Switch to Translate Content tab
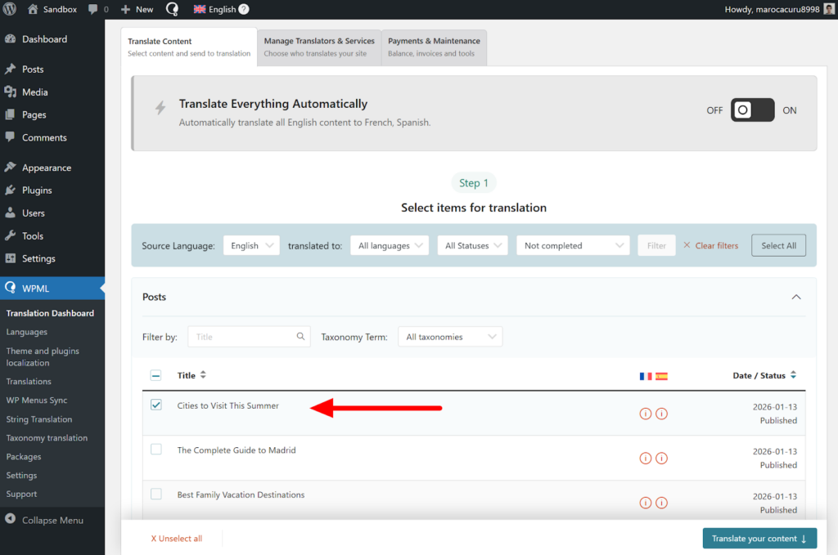 [x=189, y=47]
